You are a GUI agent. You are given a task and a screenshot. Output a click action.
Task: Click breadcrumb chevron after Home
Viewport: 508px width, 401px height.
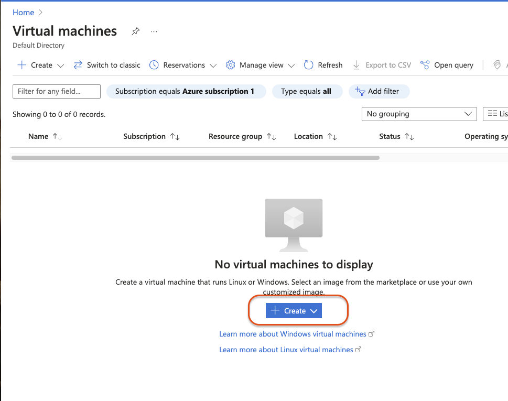pos(40,12)
